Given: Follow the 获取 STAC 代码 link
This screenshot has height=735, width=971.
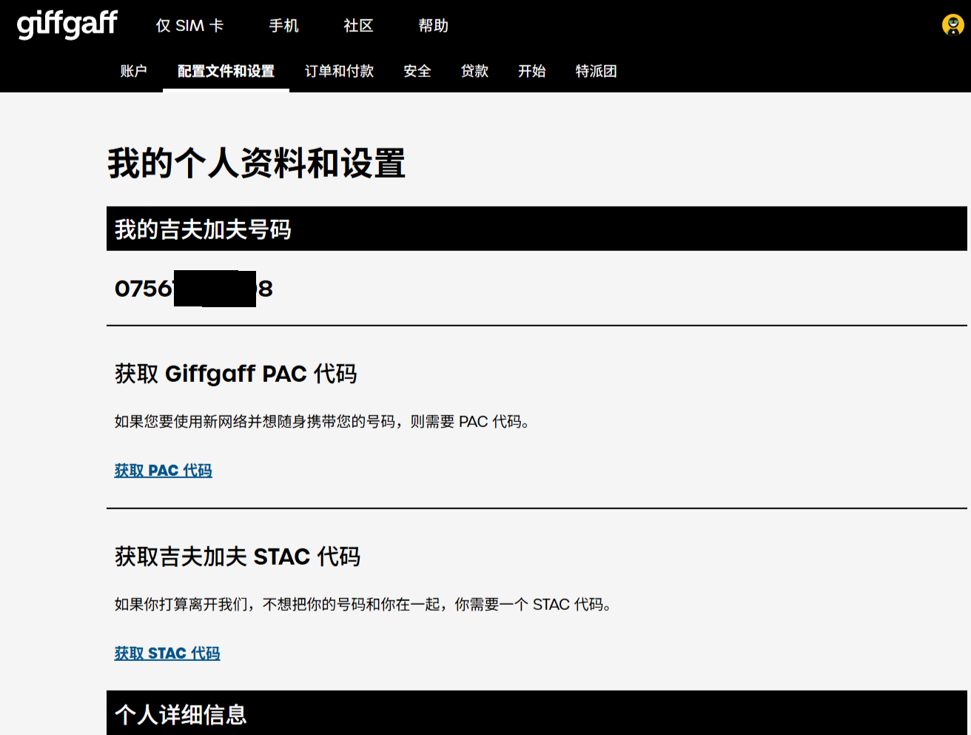Looking at the screenshot, I should pos(167,654).
